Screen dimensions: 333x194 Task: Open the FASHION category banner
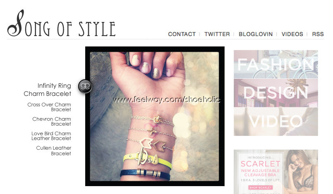point(276,64)
